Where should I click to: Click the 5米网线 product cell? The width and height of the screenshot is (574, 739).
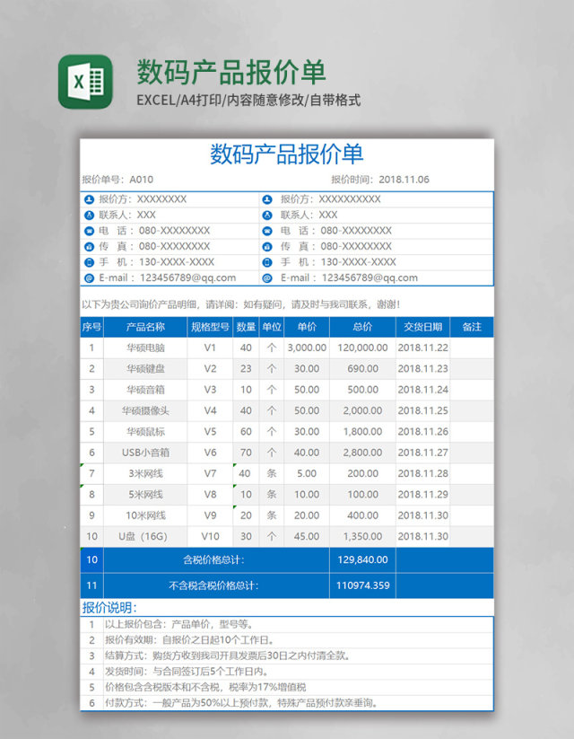coord(145,495)
